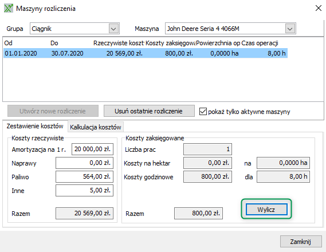Open the Zestawienie kosztów tab
326x252 pixels.
(35, 126)
